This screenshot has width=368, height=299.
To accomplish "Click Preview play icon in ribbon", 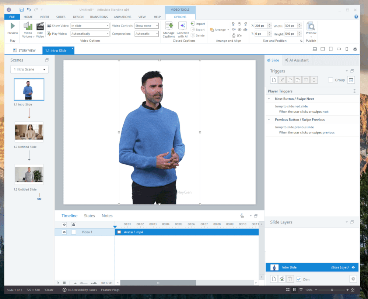I will point(13,26).
